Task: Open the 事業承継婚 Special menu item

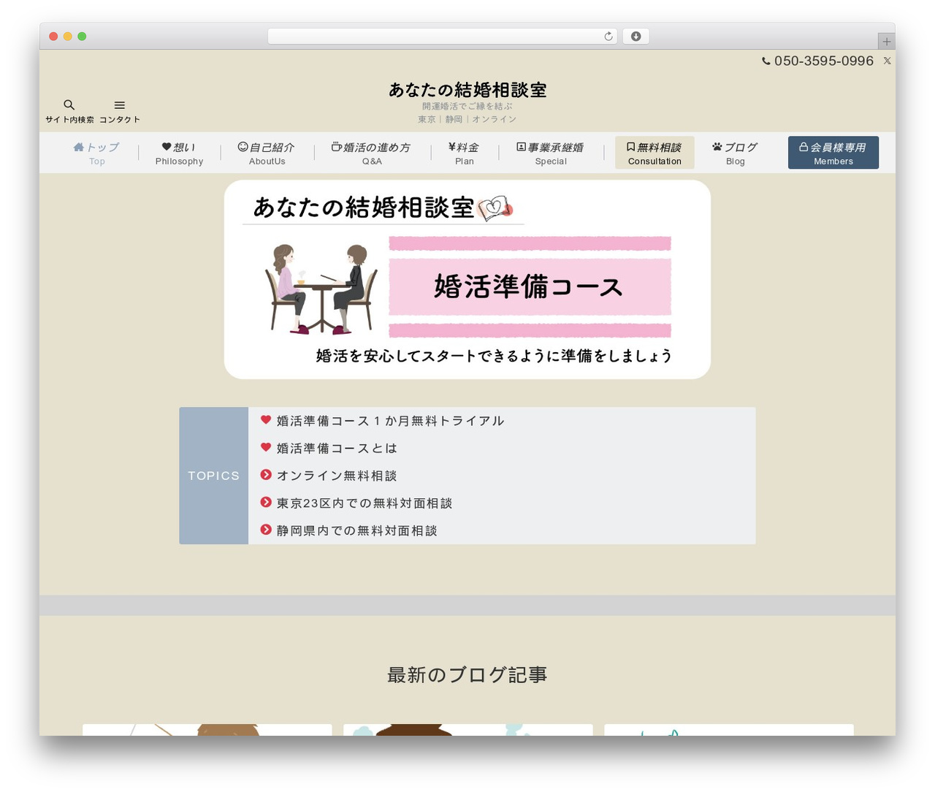Action: 551,153
